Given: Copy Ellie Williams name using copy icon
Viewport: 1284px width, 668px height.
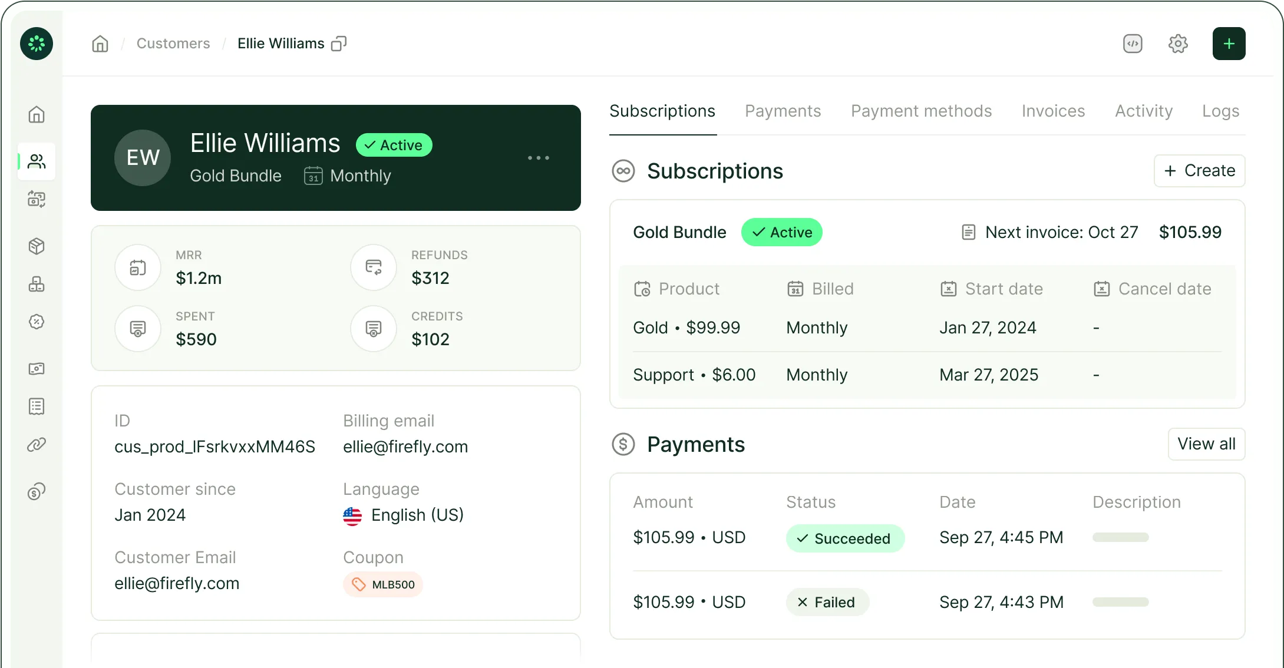Looking at the screenshot, I should [339, 44].
